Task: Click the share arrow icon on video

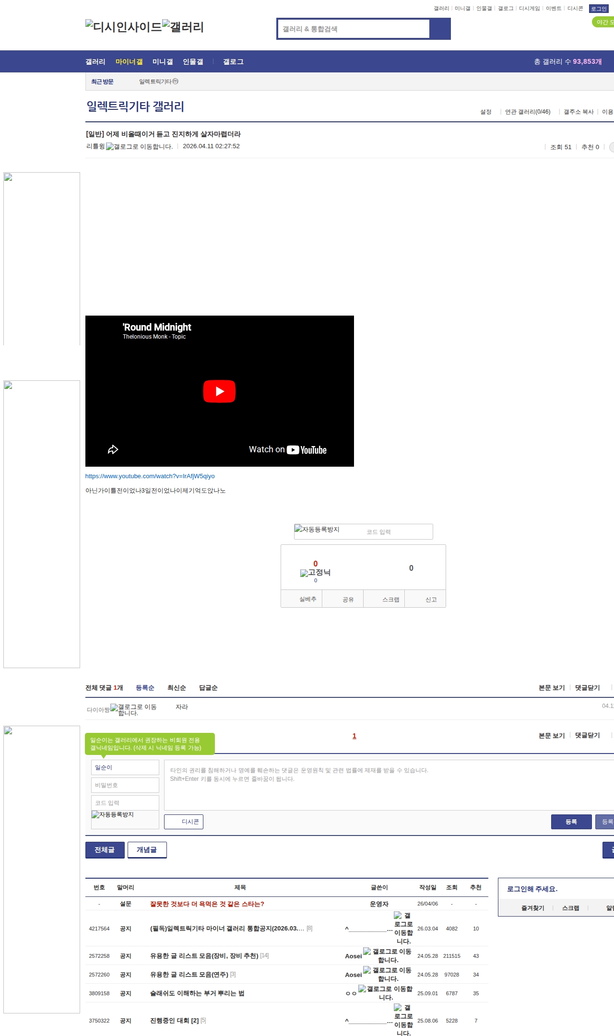Action: [113, 449]
